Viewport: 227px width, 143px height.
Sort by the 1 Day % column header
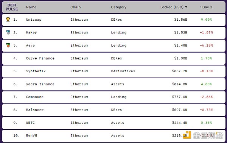(x=206, y=7)
